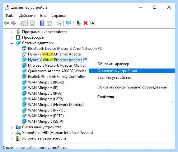Go back with the left arrow toolbar icon

click(6, 23)
